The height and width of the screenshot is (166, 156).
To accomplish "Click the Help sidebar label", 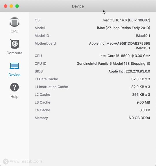I will [x=14, y=97].
